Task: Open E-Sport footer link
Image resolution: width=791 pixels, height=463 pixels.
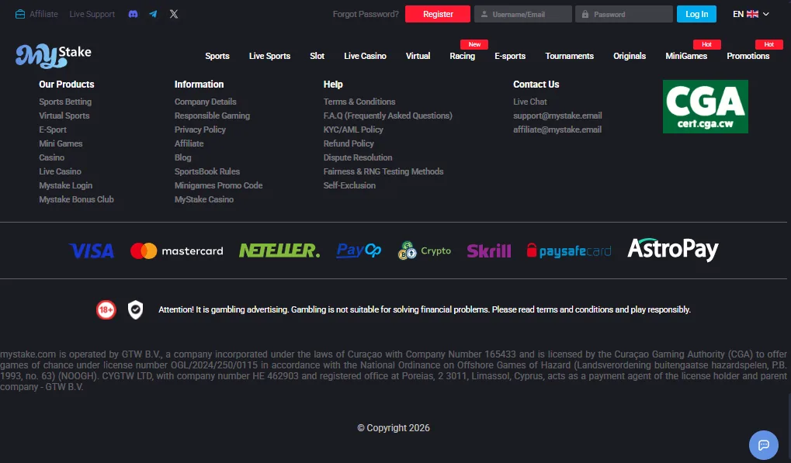Action: click(x=53, y=130)
